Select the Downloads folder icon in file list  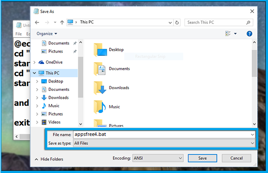click(100, 88)
